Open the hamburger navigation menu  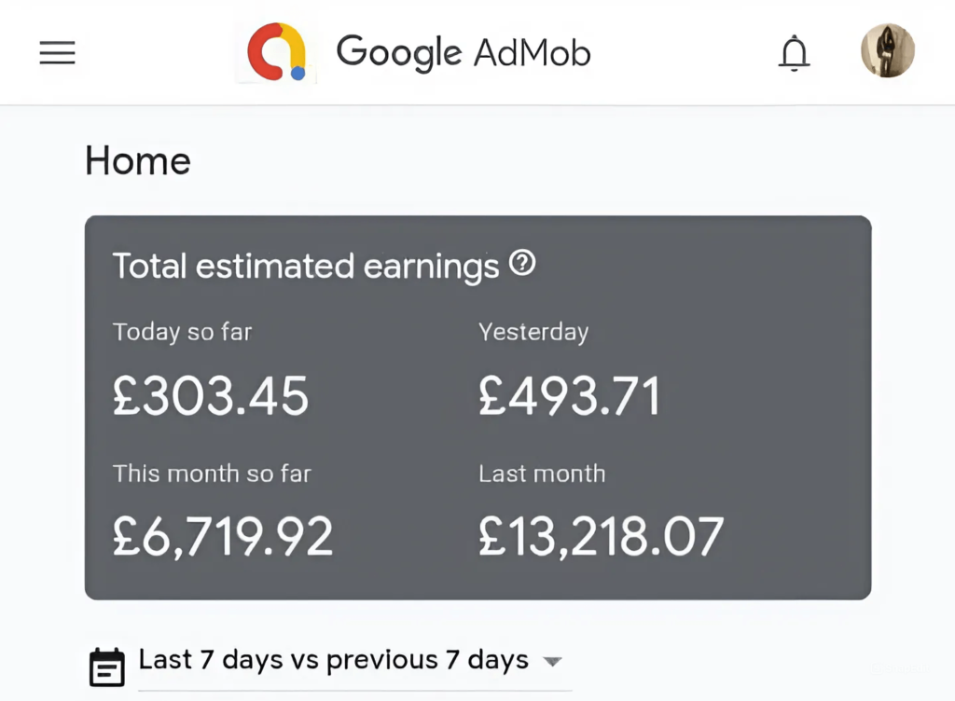[x=57, y=53]
